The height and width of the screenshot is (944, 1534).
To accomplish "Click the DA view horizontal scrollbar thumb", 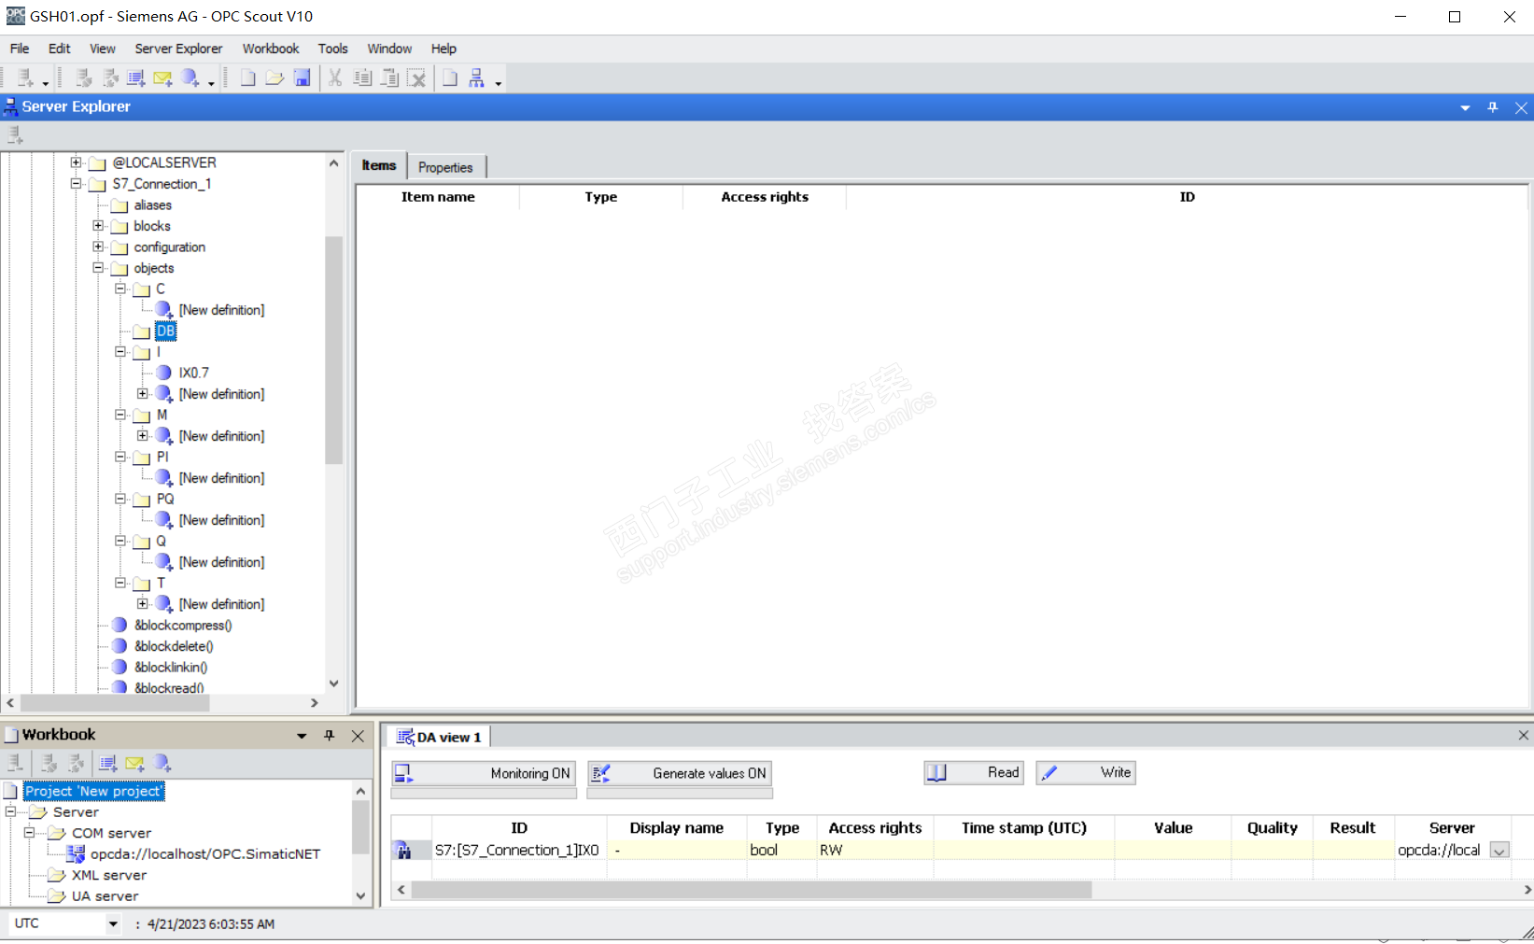I will (x=752, y=890).
